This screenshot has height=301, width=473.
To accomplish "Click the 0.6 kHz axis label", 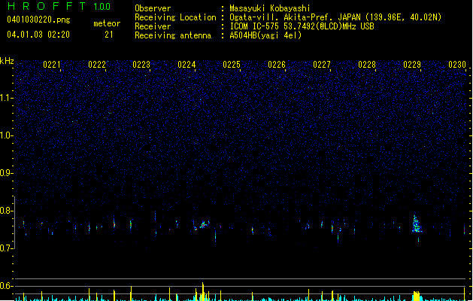I will coord(7,286).
